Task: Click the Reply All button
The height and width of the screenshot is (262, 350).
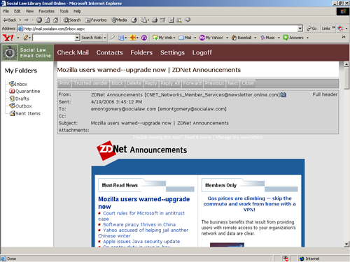Action: [170, 83]
